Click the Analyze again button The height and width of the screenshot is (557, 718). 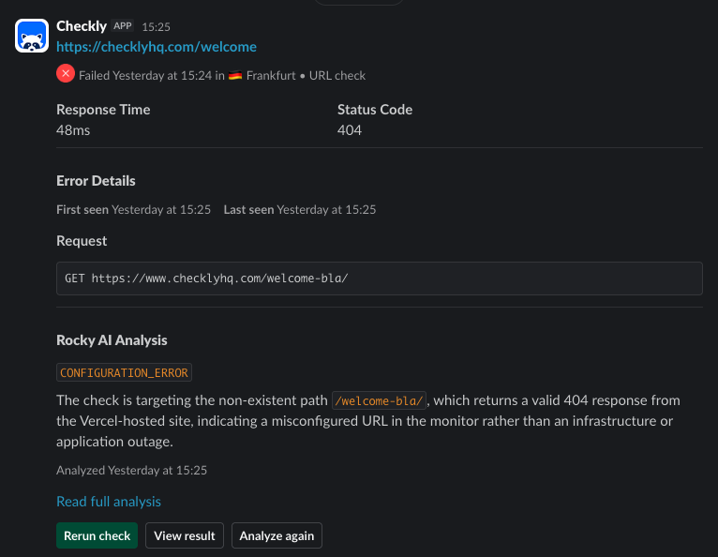tap(277, 535)
